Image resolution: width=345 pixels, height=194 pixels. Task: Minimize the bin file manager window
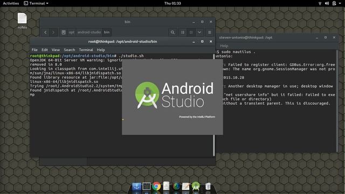click(x=194, y=22)
